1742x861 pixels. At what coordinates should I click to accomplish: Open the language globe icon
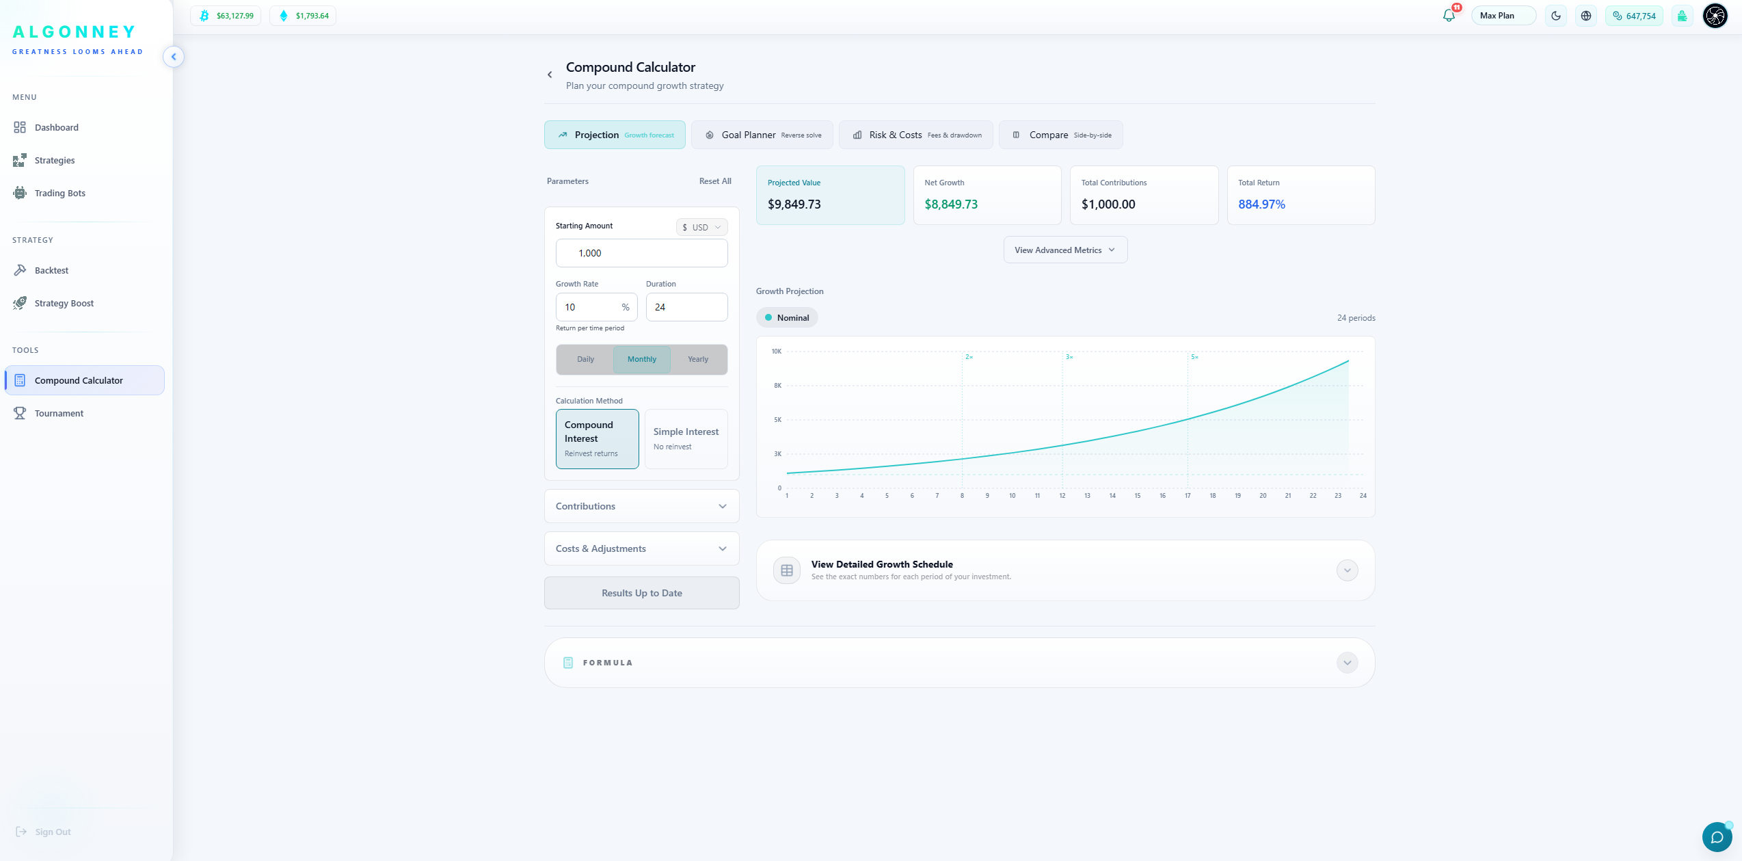click(1586, 16)
